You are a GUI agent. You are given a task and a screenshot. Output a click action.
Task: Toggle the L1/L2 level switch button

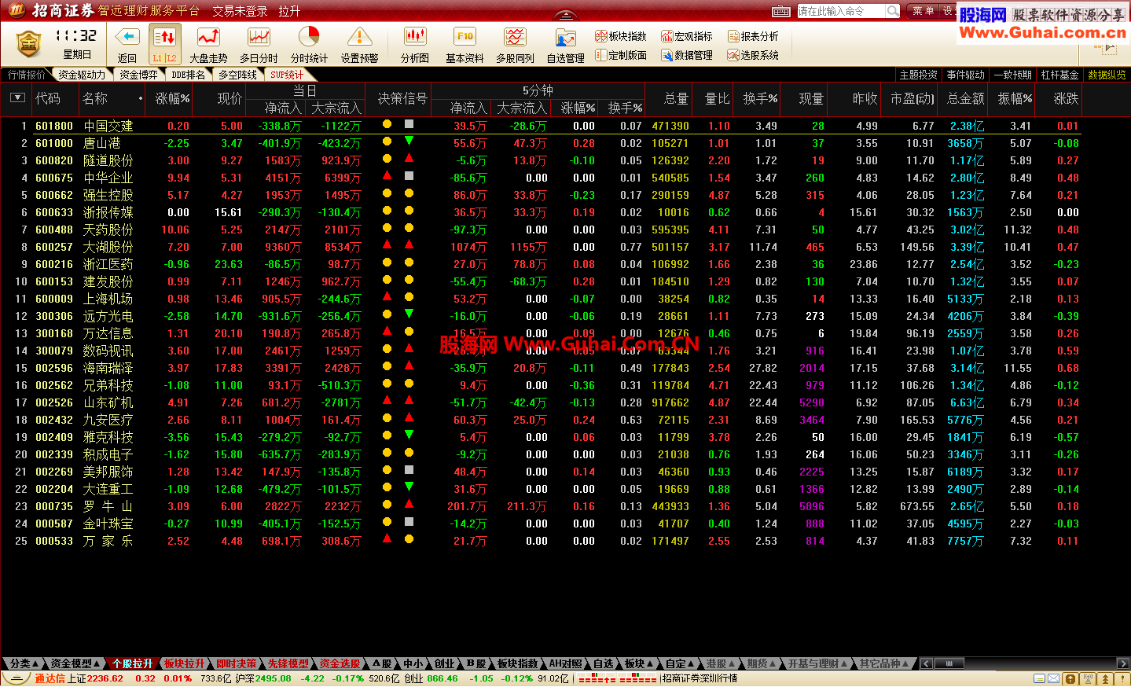click(165, 44)
